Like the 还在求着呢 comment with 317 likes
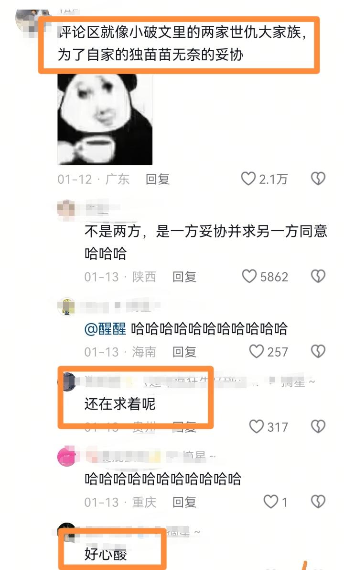This screenshot has height=570, width=344. [256, 426]
